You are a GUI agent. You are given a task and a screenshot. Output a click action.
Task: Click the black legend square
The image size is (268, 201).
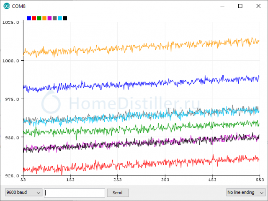tap(65, 18)
